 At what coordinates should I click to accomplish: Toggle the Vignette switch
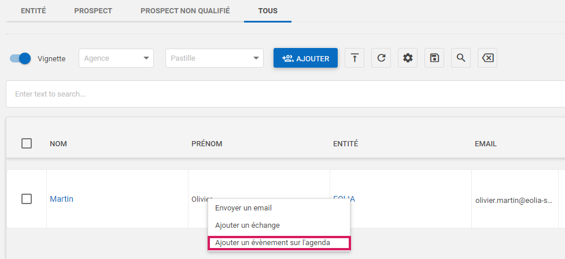point(21,58)
